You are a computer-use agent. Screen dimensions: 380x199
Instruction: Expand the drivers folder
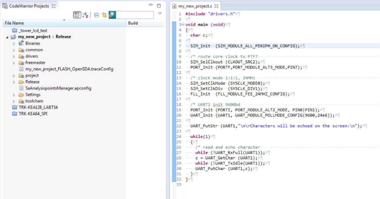pyautogui.click(x=14, y=56)
